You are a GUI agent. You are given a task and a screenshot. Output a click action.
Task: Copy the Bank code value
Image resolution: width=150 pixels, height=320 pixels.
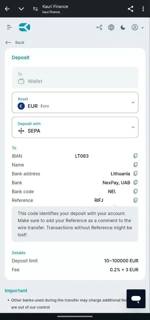tap(136, 191)
